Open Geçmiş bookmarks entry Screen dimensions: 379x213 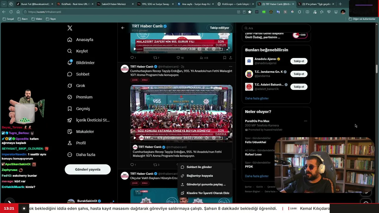pyautogui.click(x=78, y=109)
